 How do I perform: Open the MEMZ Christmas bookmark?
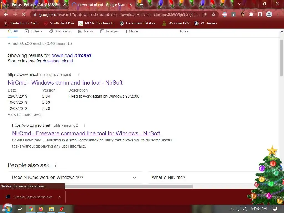pos(97,23)
